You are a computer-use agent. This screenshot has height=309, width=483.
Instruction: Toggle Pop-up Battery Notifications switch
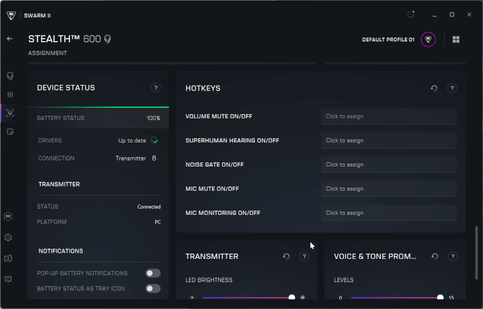click(153, 273)
